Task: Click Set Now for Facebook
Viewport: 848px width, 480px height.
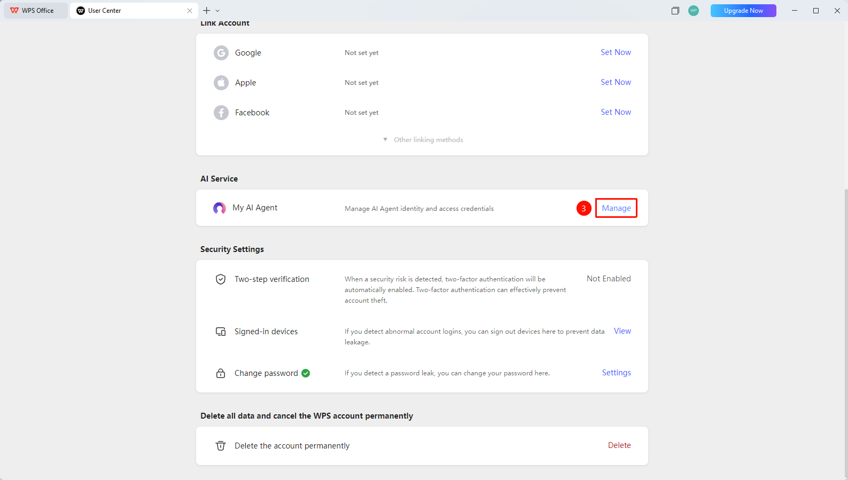Action: (x=616, y=112)
